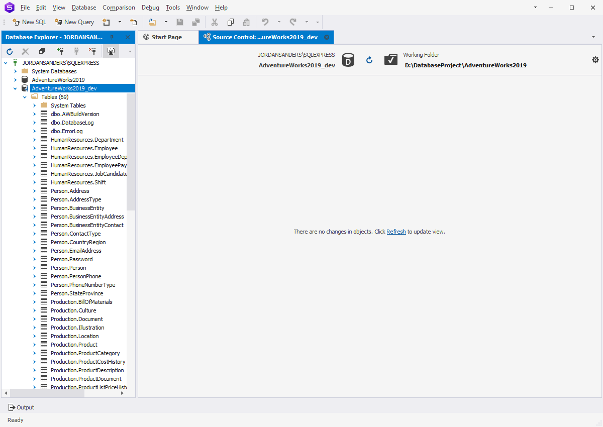Open the Tools menu
The width and height of the screenshot is (603, 427).
pos(173,8)
